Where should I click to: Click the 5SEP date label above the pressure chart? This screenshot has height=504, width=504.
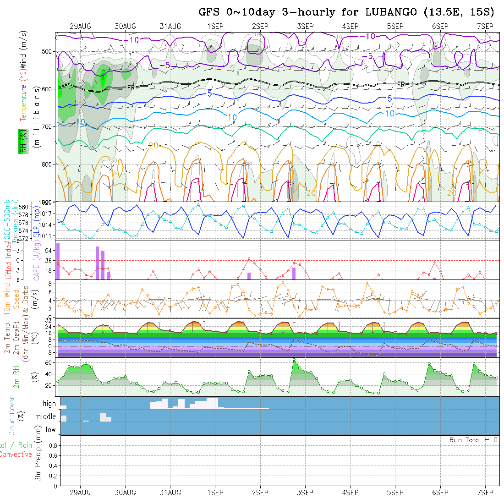tap(395, 27)
